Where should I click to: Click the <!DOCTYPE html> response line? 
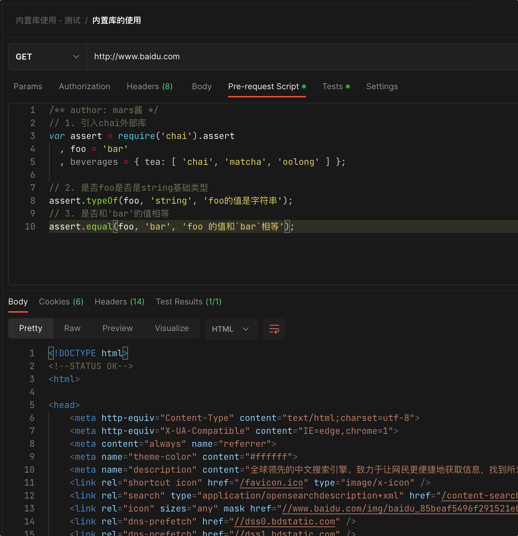88,353
